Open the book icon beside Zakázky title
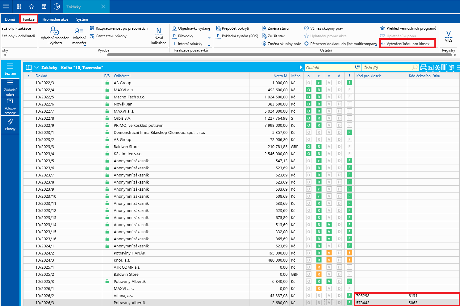The height and width of the screenshot is (306, 460). tap(29, 68)
